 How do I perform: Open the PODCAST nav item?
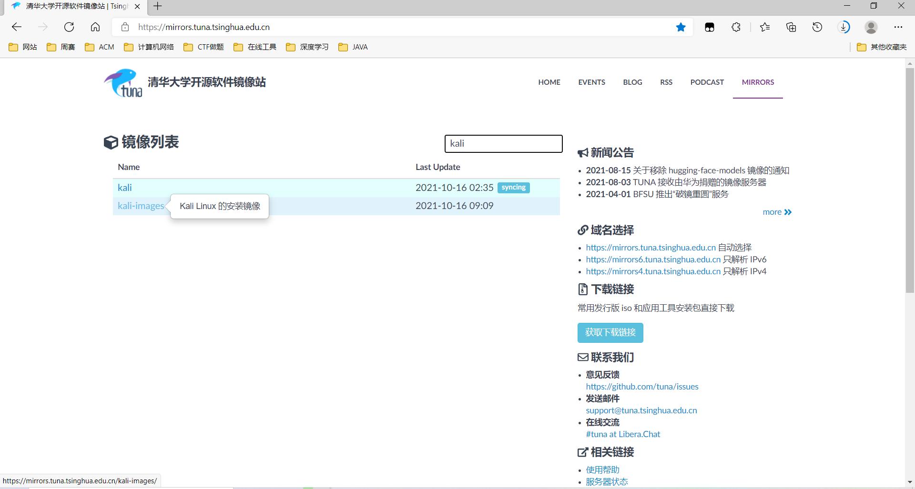707,82
